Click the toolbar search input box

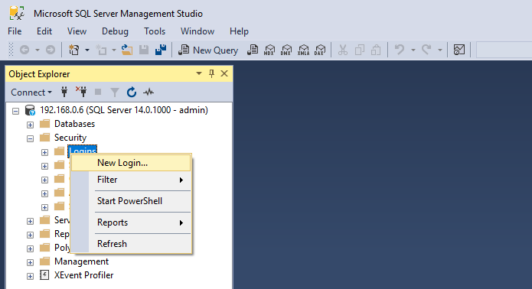click(504, 50)
